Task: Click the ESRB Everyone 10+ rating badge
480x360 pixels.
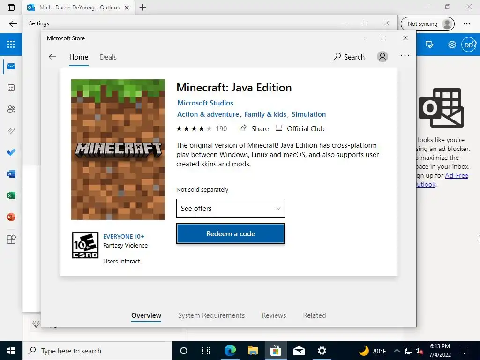Action: 85,245
